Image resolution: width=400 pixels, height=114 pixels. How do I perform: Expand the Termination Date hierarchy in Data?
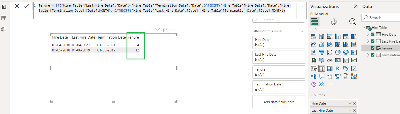tap(368, 55)
